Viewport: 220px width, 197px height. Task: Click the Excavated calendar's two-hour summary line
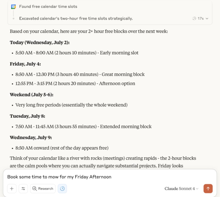click(76, 18)
